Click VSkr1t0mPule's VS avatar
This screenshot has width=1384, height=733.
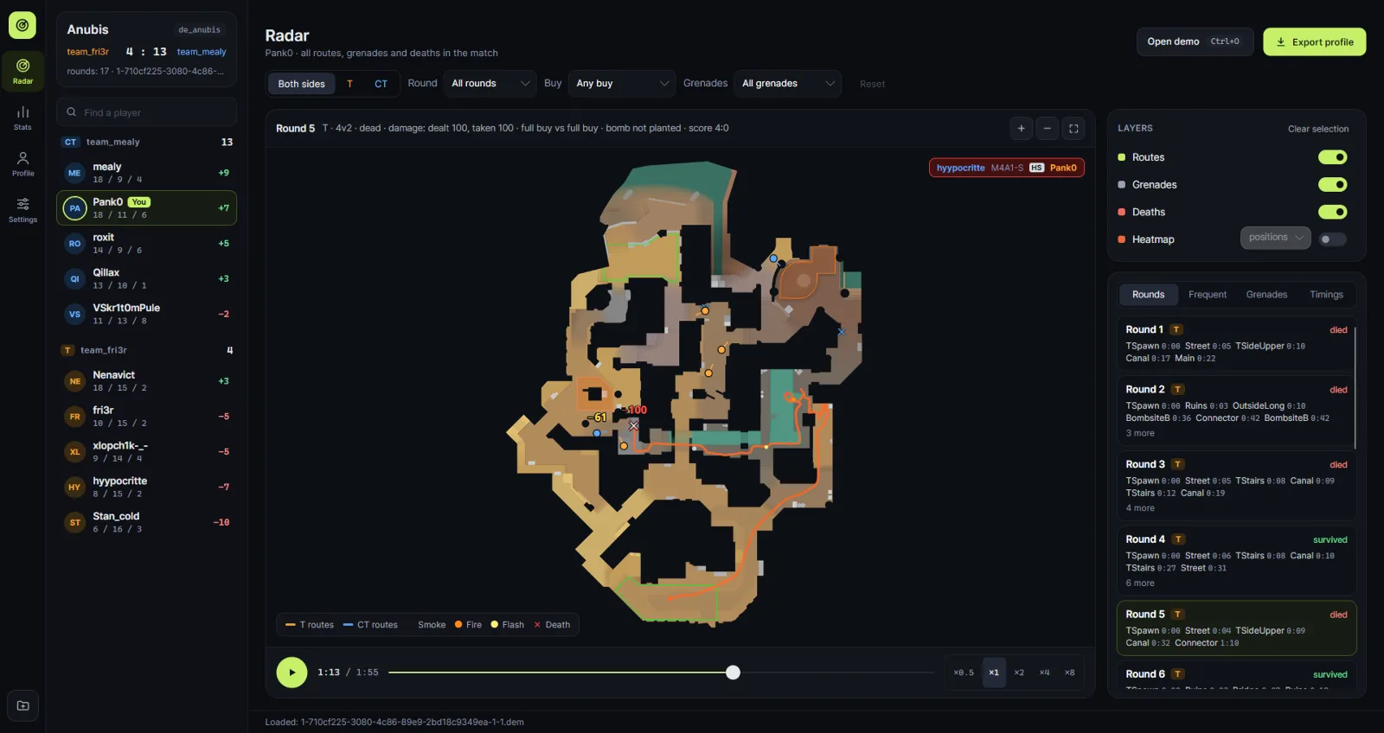tap(74, 315)
